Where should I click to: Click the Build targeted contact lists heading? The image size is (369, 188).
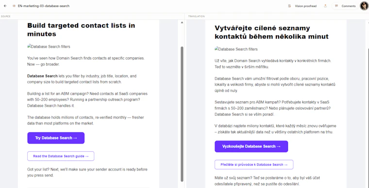[x=81, y=30]
